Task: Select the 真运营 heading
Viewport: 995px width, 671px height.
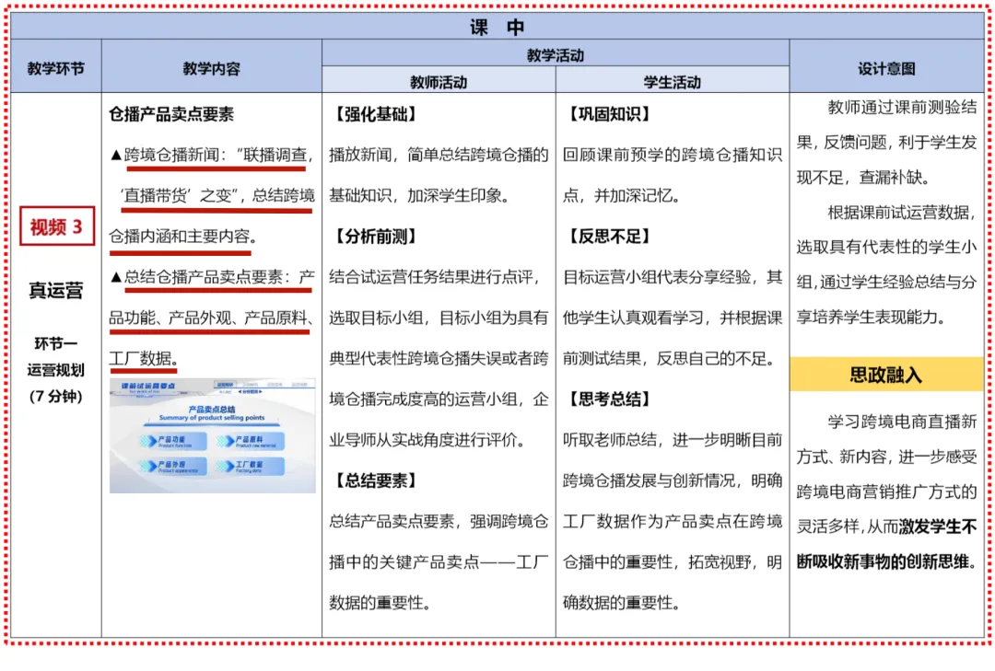Action: [x=56, y=291]
